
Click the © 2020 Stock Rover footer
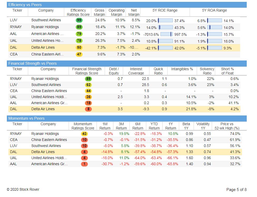tap(23, 189)
